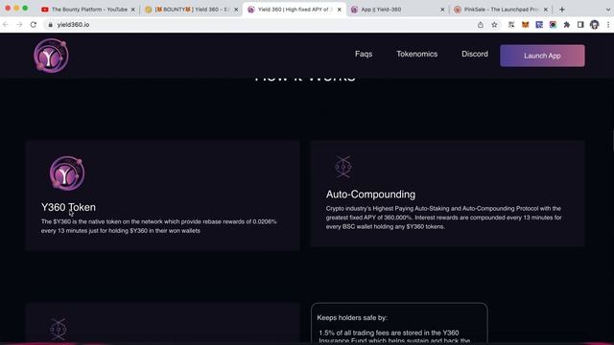Open the Tokenomics navigation link
The height and width of the screenshot is (345, 614).
pos(416,54)
